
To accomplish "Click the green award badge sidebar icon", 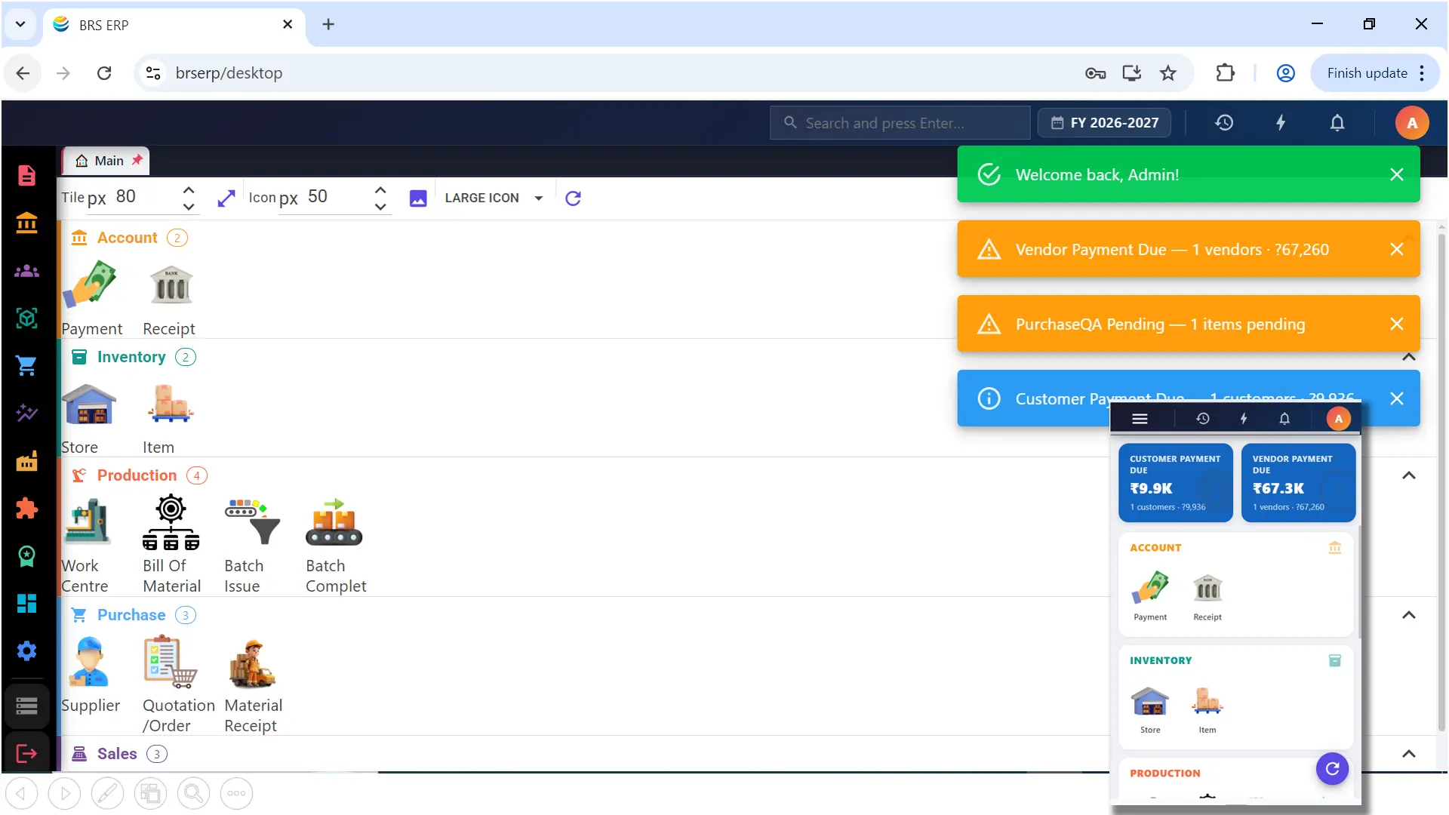I will (x=26, y=556).
